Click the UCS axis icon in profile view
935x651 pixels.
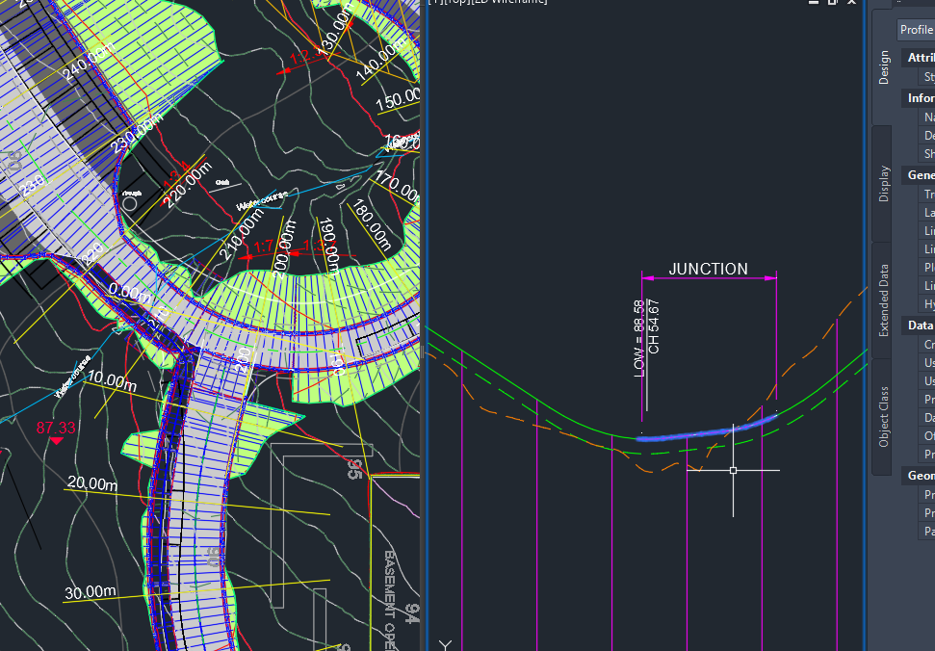(447, 642)
